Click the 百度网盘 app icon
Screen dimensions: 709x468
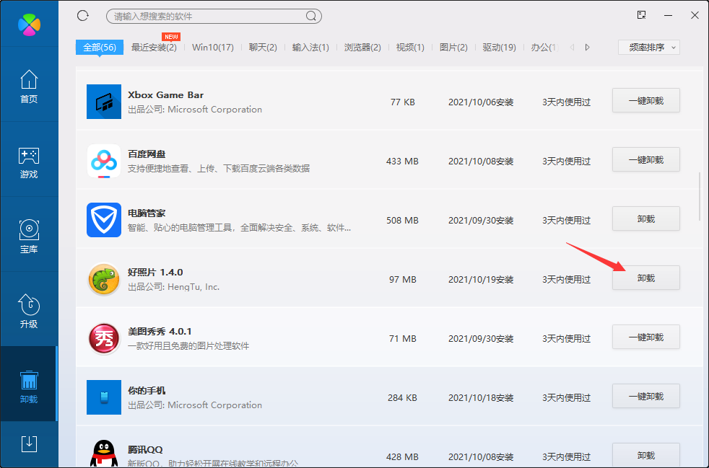(x=104, y=161)
